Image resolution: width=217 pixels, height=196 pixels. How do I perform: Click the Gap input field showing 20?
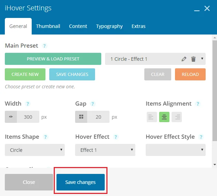(98, 117)
